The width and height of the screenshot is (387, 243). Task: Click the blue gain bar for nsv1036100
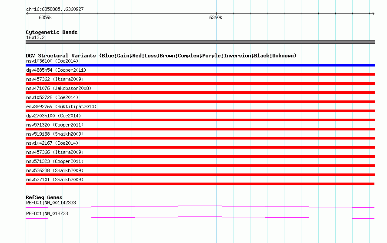(200, 65)
